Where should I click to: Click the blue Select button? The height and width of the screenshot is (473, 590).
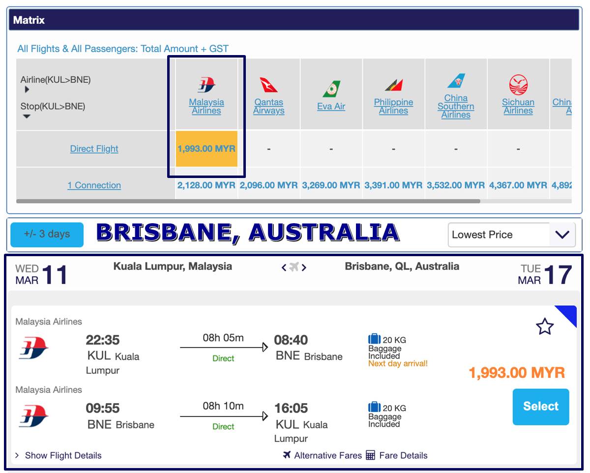click(541, 407)
